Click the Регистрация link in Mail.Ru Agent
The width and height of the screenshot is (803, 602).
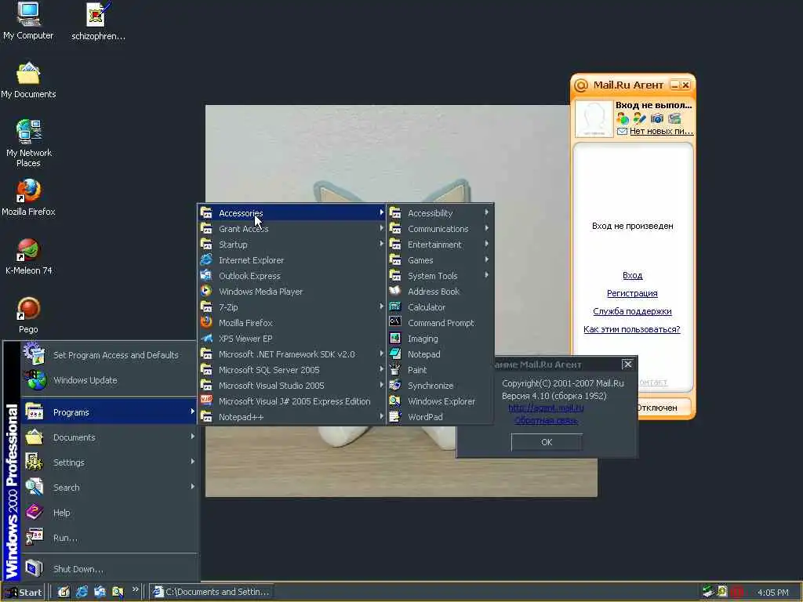(632, 293)
